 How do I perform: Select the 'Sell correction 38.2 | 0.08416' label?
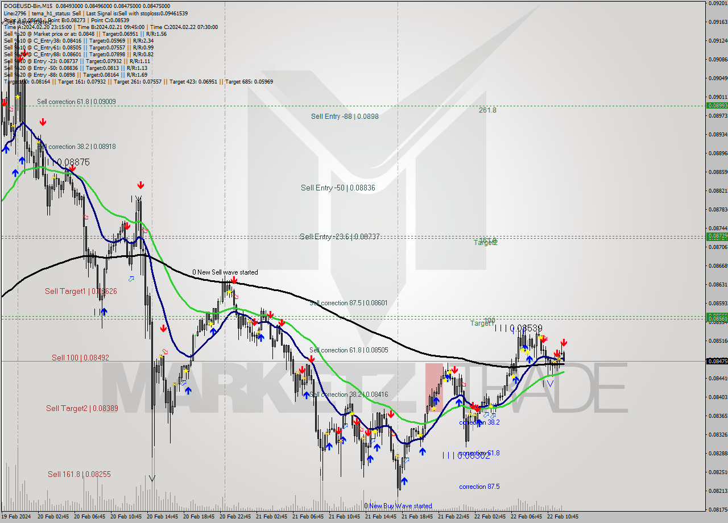pyautogui.click(x=349, y=395)
